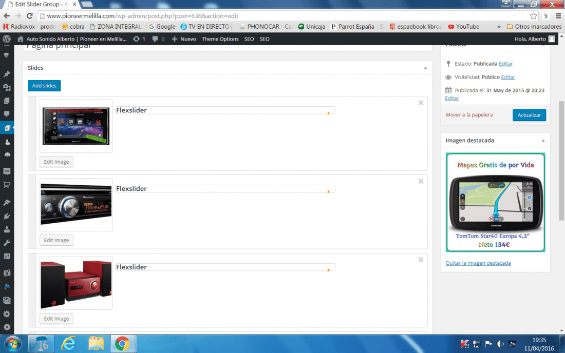Open the Media sidebar icon

tap(7, 87)
